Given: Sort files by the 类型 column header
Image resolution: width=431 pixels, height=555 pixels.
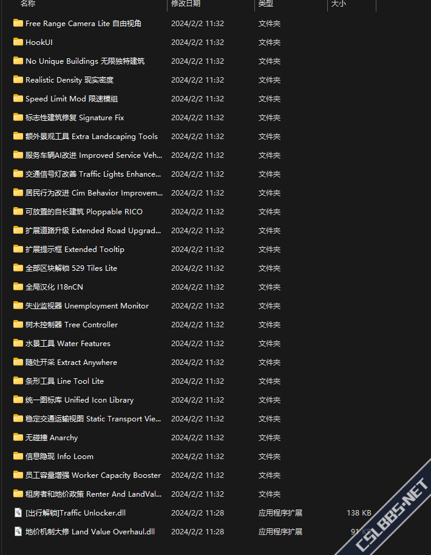Looking at the screenshot, I should coord(266,4).
